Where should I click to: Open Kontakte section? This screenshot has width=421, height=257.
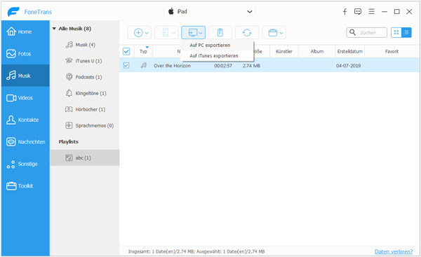(25, 120)
